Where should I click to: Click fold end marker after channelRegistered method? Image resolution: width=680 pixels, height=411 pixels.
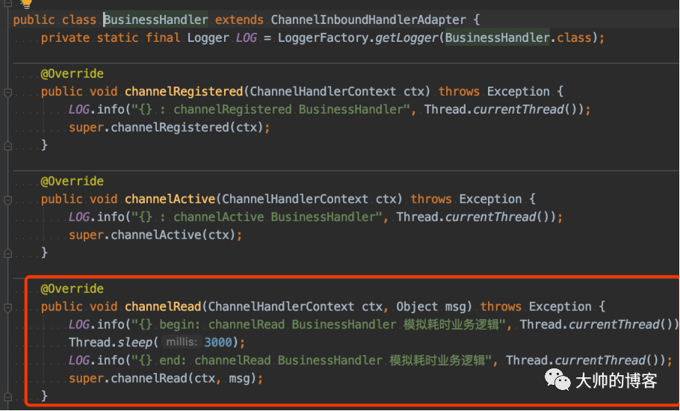tap(7, 146)
